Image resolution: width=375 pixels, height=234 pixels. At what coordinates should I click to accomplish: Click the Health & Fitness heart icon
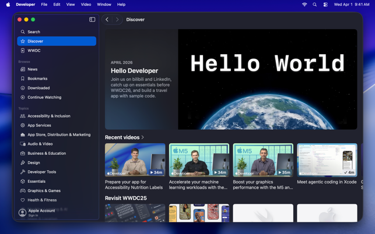pos(23,200)
